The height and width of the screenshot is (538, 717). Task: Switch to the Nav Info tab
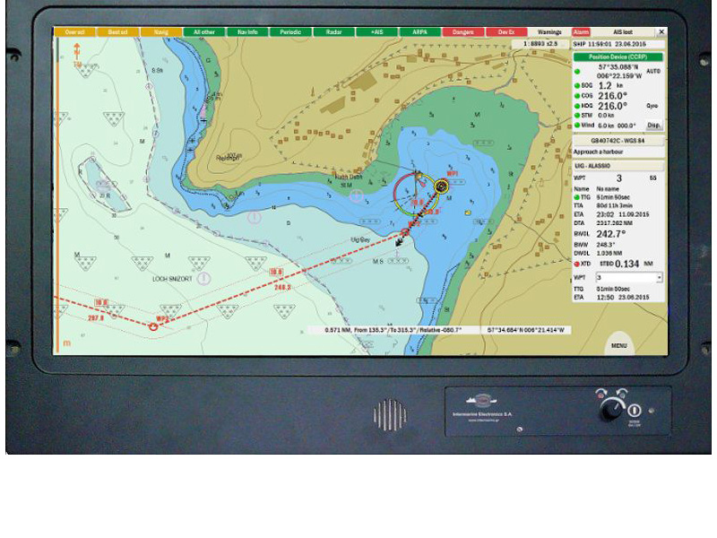(x=247, y=32)
